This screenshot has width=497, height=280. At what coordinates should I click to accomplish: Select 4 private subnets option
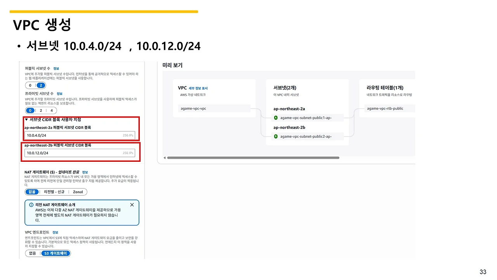pos(51,110)
